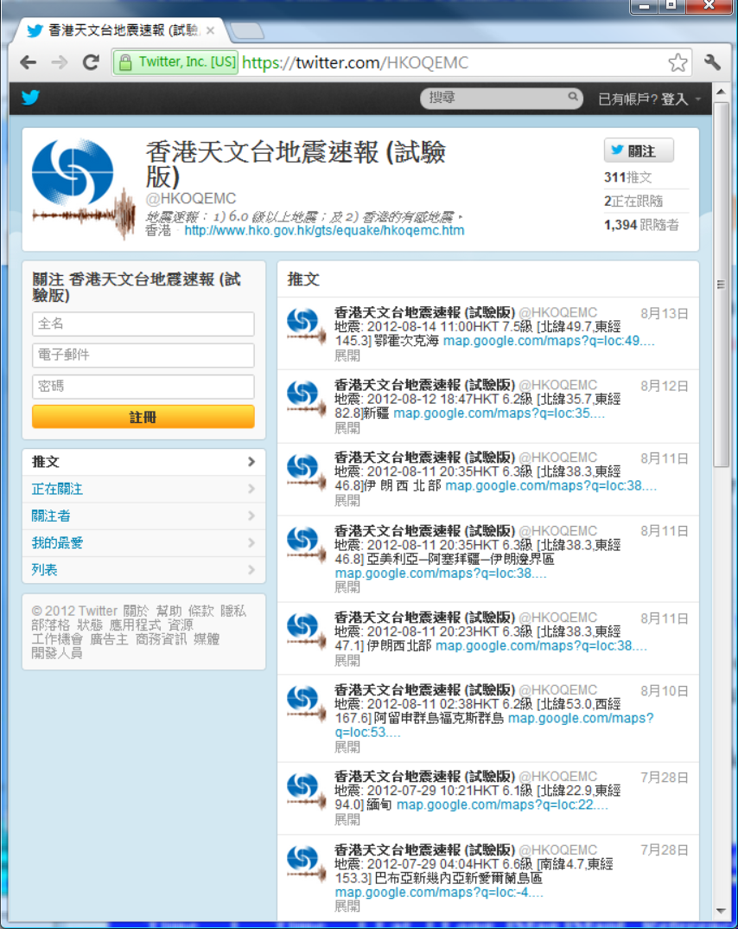Click the 311 推文 stat

(628, 177)
